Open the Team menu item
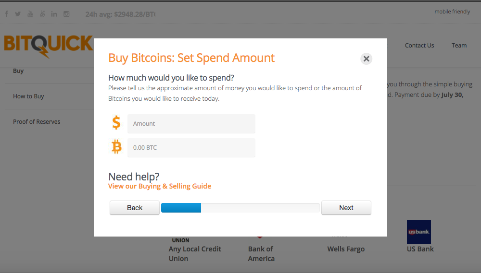 pos(459,45)
